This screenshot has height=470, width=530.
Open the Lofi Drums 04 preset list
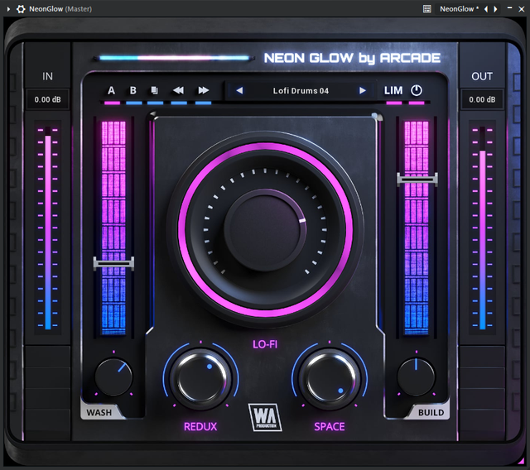[301, 90]
